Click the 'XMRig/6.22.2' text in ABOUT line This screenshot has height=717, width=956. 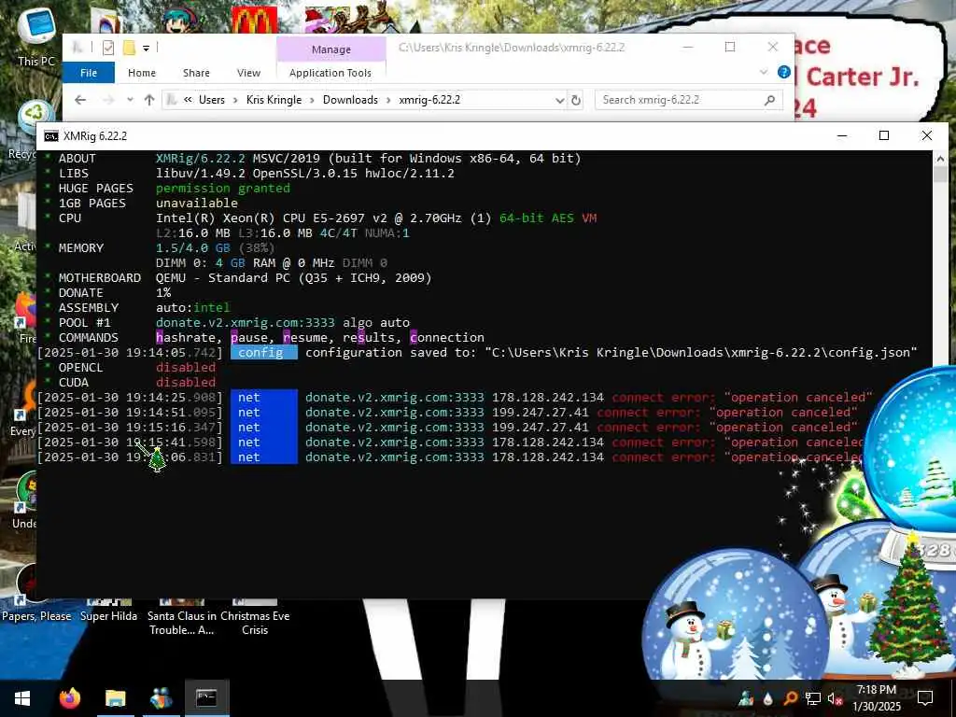click(x=201, y=159)
